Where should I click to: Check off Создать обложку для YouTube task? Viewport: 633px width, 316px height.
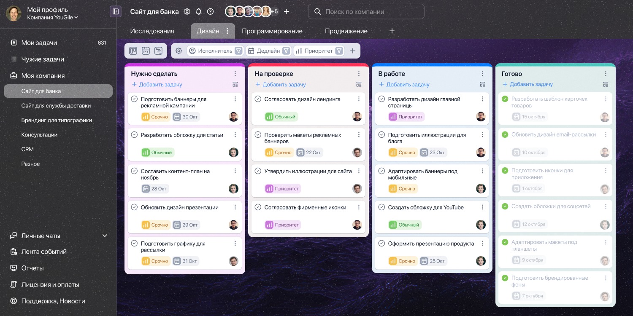pyautogui.click(x=381, y=207)
